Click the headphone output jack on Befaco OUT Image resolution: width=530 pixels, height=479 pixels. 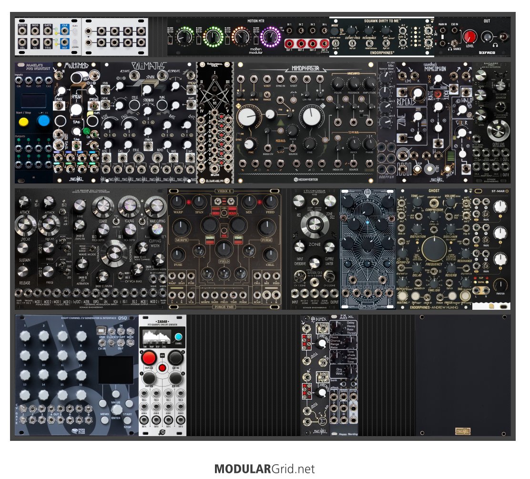[504, 37]
